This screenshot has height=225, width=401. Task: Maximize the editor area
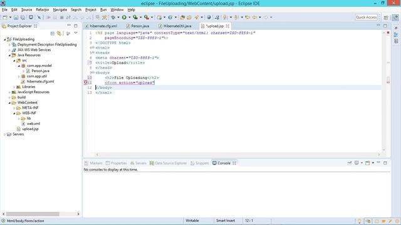click(x=385, y=26)
